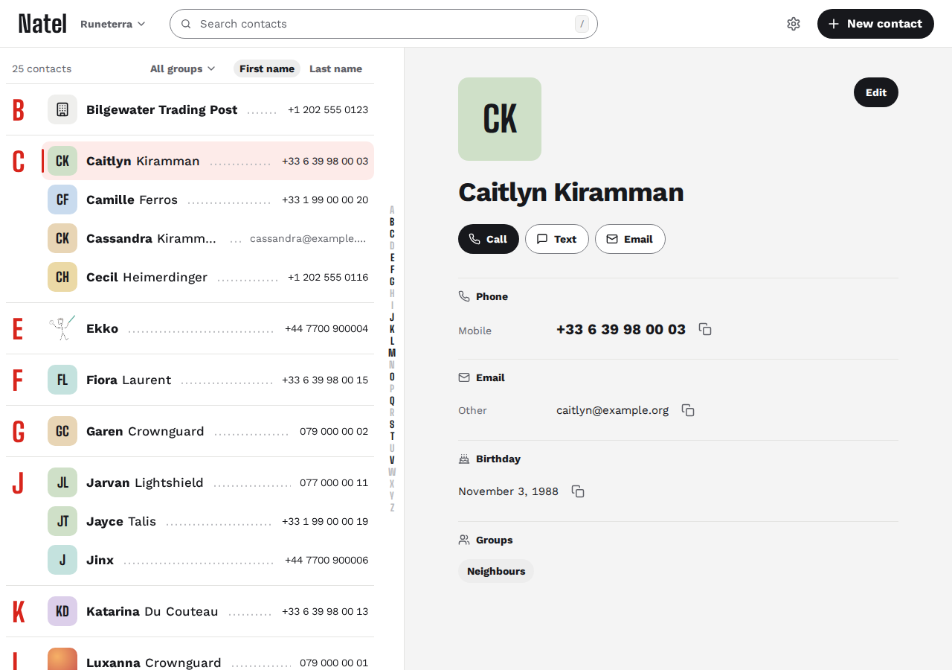Jump to letter G in alphabet index
The height and width of the screenshot is (670, 952).
point(392,281)
